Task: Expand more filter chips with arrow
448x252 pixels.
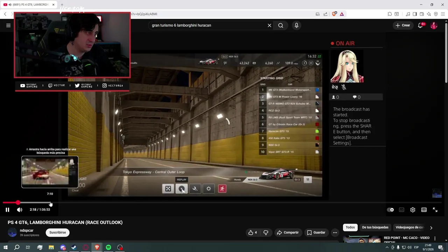Action: coord(431,227)
